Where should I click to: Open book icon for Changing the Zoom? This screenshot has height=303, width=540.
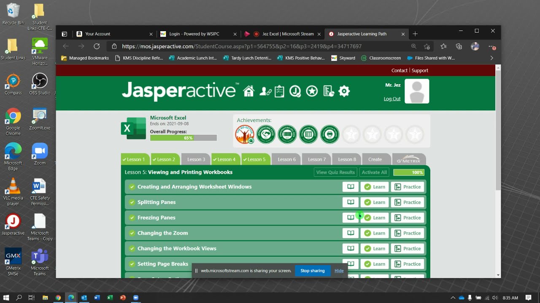(x=351, y=233)
